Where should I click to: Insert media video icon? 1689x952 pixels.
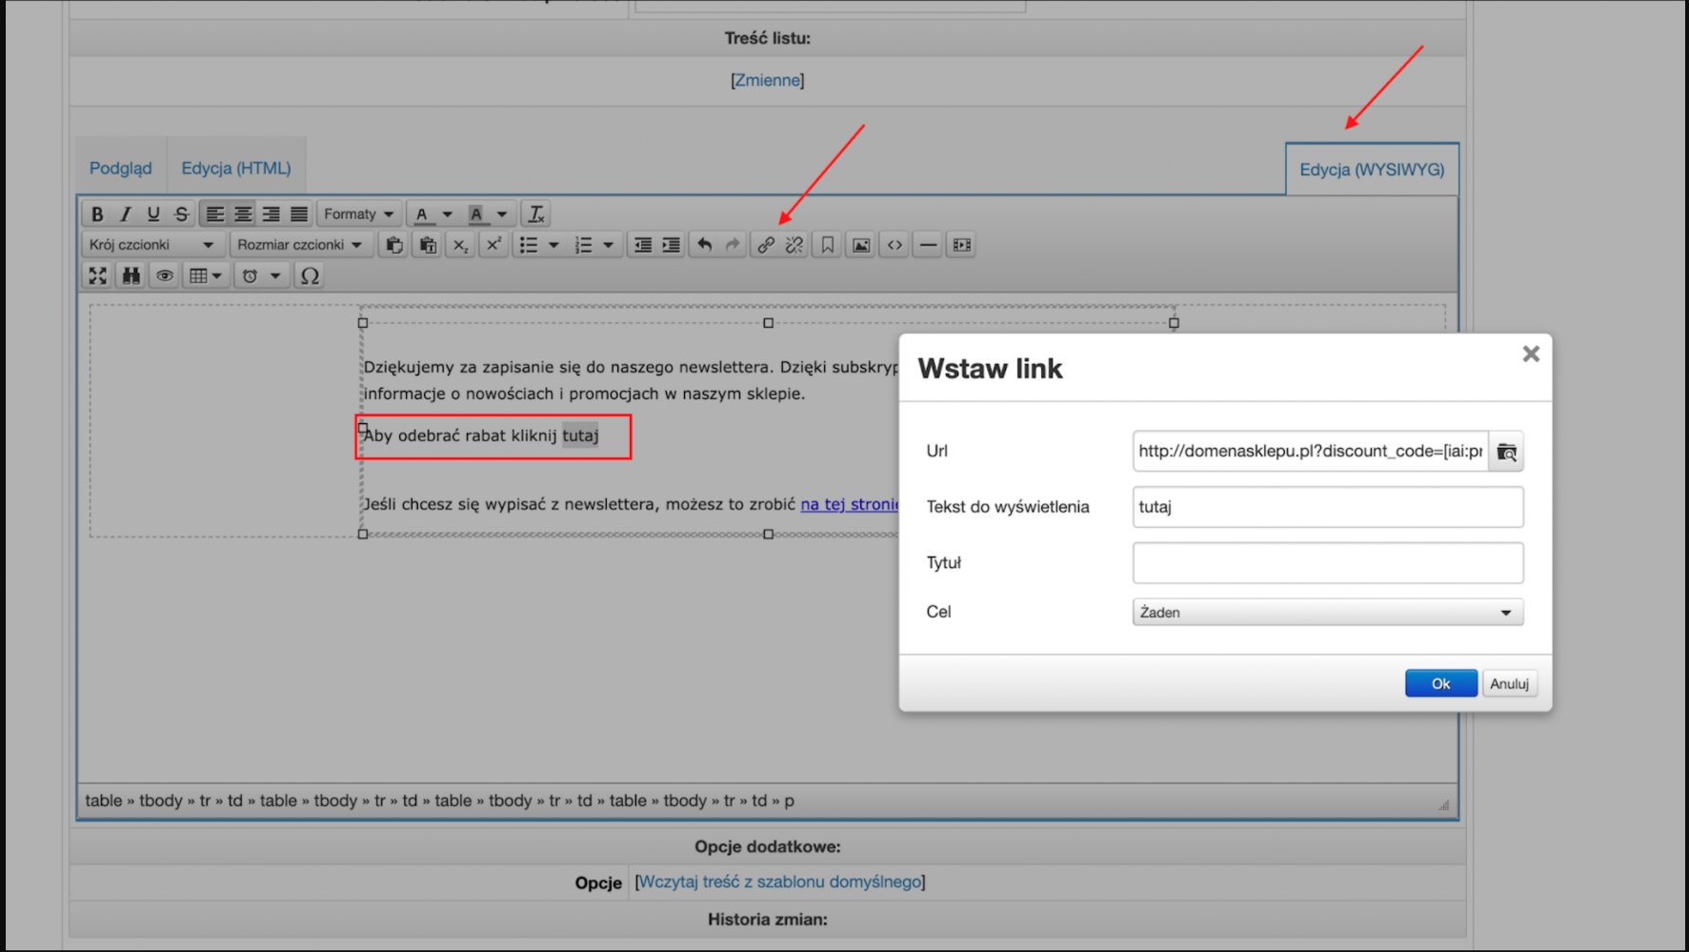point(962,245)
